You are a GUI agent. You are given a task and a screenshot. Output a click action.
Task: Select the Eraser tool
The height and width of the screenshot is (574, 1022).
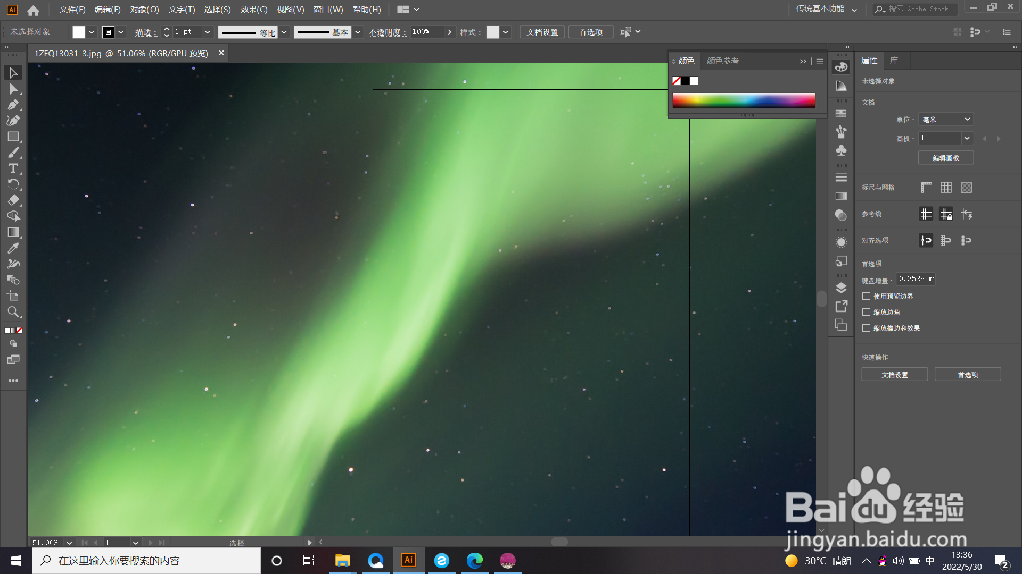[x=13, y=200]
